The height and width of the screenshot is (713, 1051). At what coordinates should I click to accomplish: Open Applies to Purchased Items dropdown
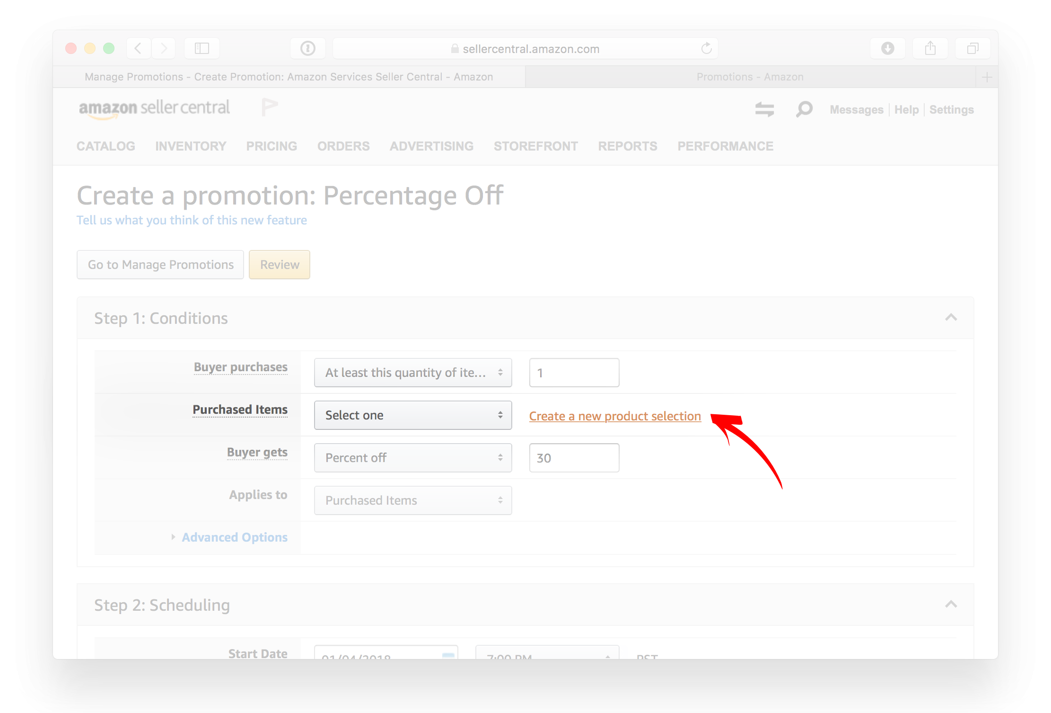click(413, 500)
